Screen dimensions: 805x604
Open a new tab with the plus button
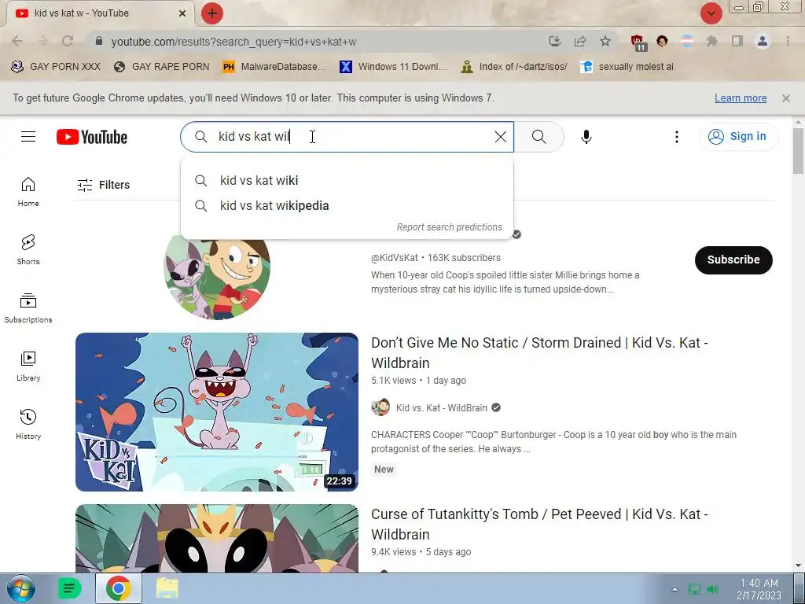click(212, 13)
